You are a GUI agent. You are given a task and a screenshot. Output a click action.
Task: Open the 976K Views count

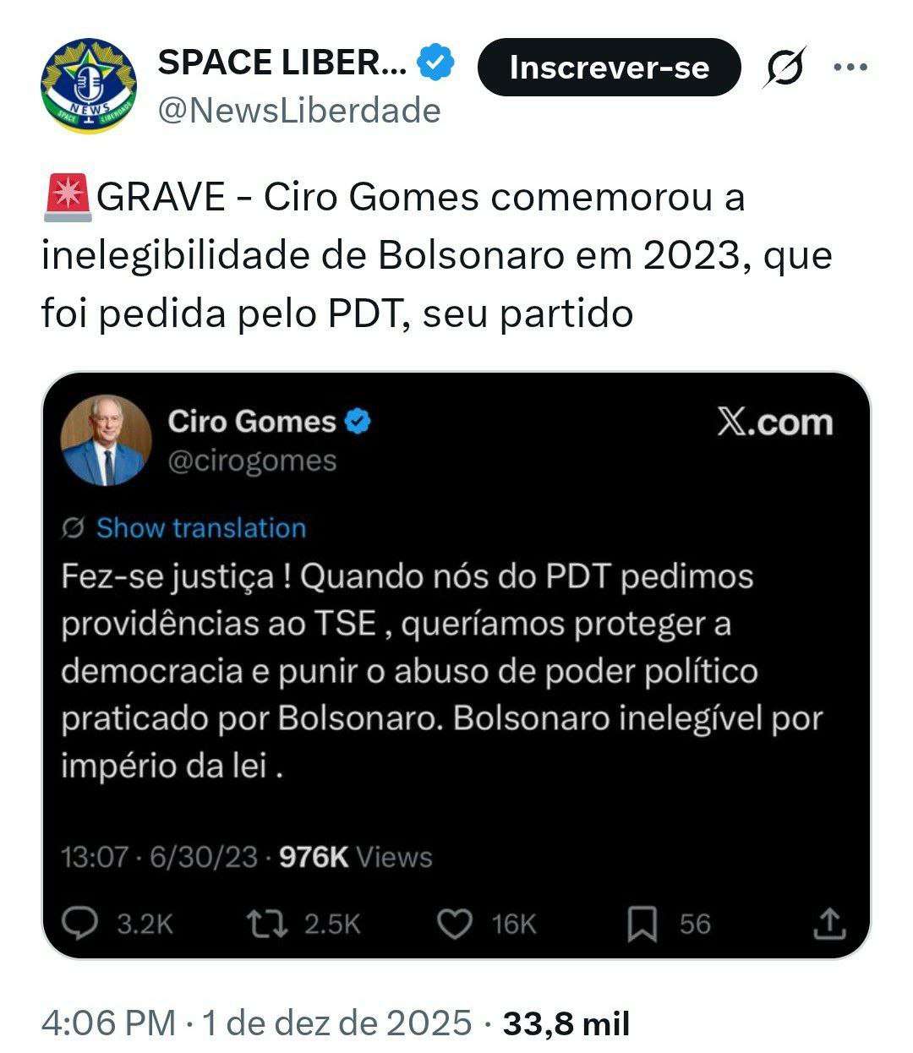(356, 857)
